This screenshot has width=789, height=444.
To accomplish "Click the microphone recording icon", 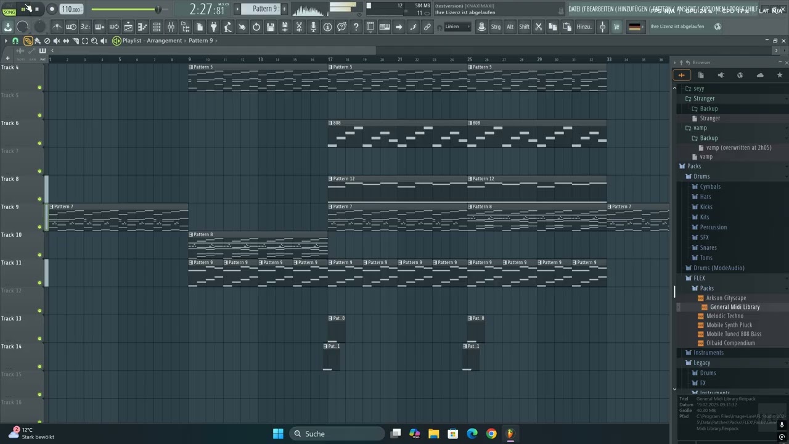I will pyautogui.click(x=313, y=27).
